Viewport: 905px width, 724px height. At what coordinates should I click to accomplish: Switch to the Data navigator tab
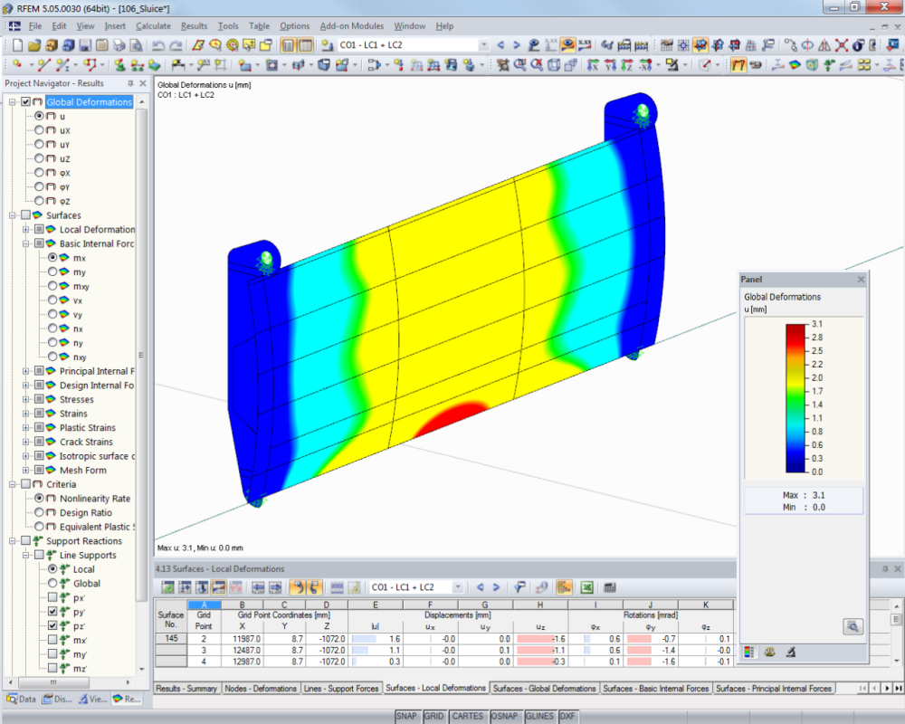(x=22, y=700)
